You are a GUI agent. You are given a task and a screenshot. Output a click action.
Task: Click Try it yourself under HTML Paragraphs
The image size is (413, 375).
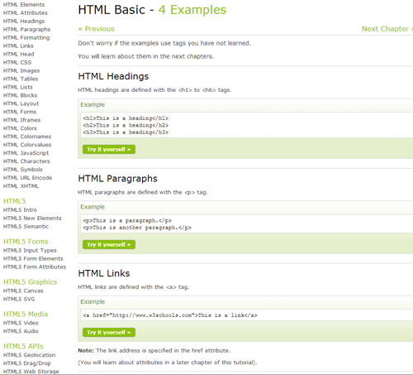coord(109,244)
